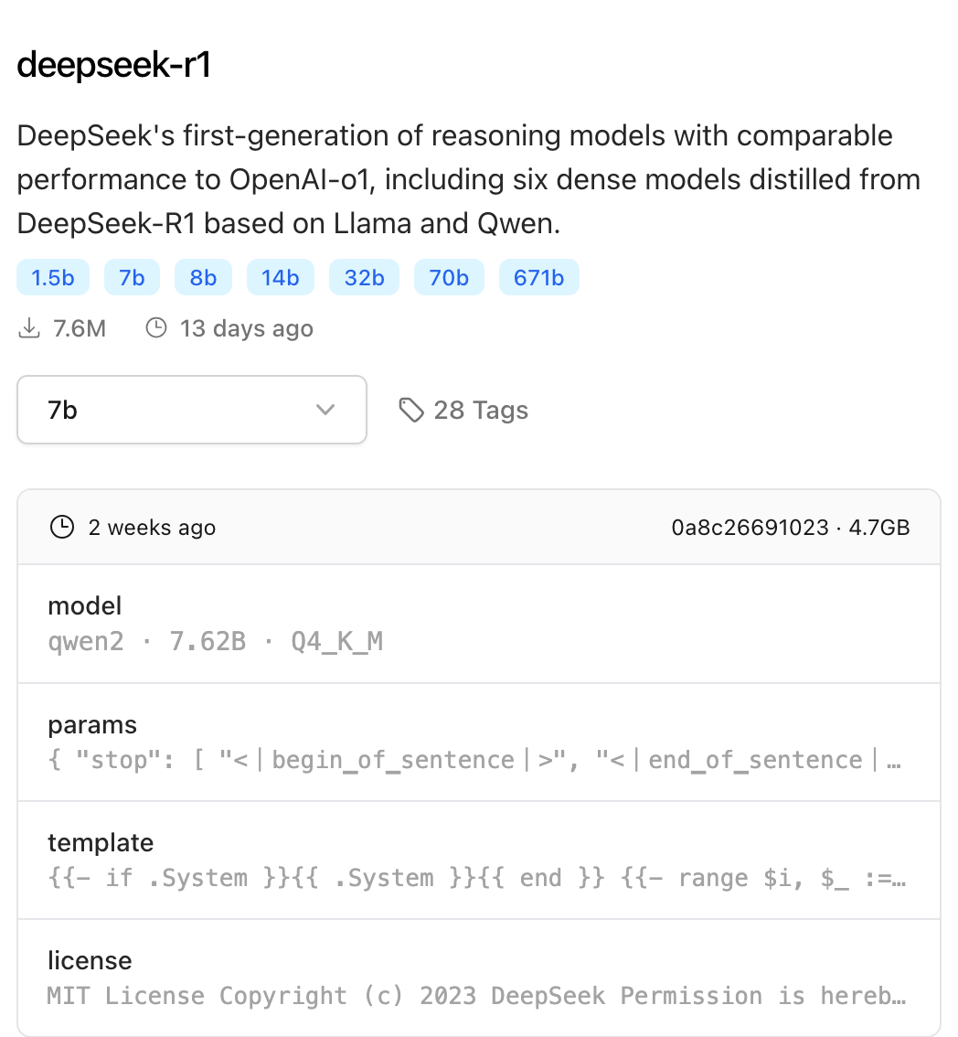Image resolution: width=958 pixels, height=1037 pixels.
Task: Click the clock icon beside 2 weeks ago
Action: tap(62, 527)
